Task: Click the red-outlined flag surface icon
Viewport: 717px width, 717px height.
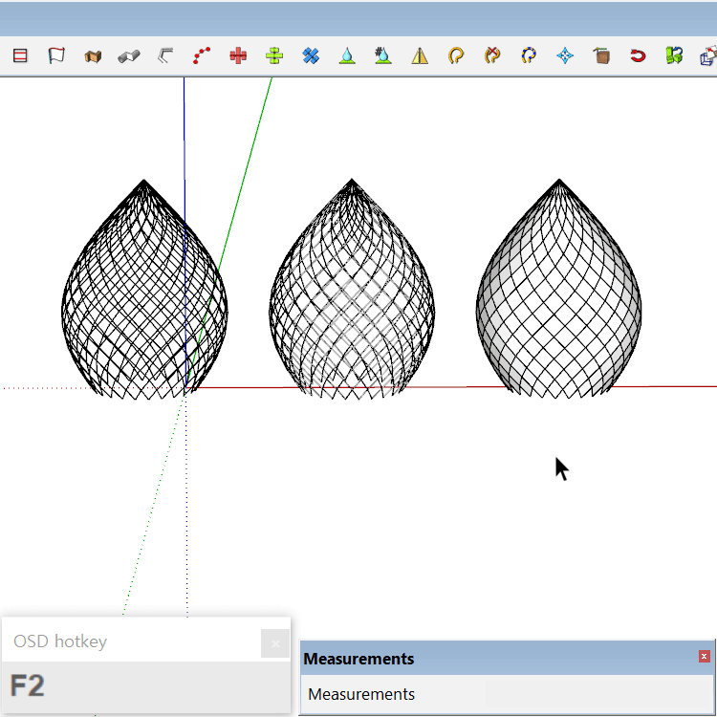Action: 56,55
